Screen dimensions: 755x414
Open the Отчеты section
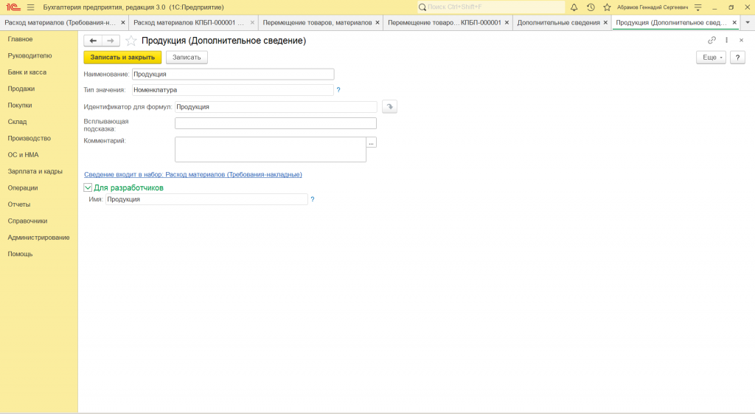pos(19,204)
